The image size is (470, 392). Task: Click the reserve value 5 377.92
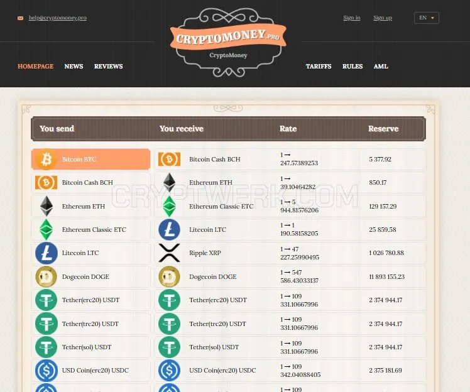(x=380, y=159)
